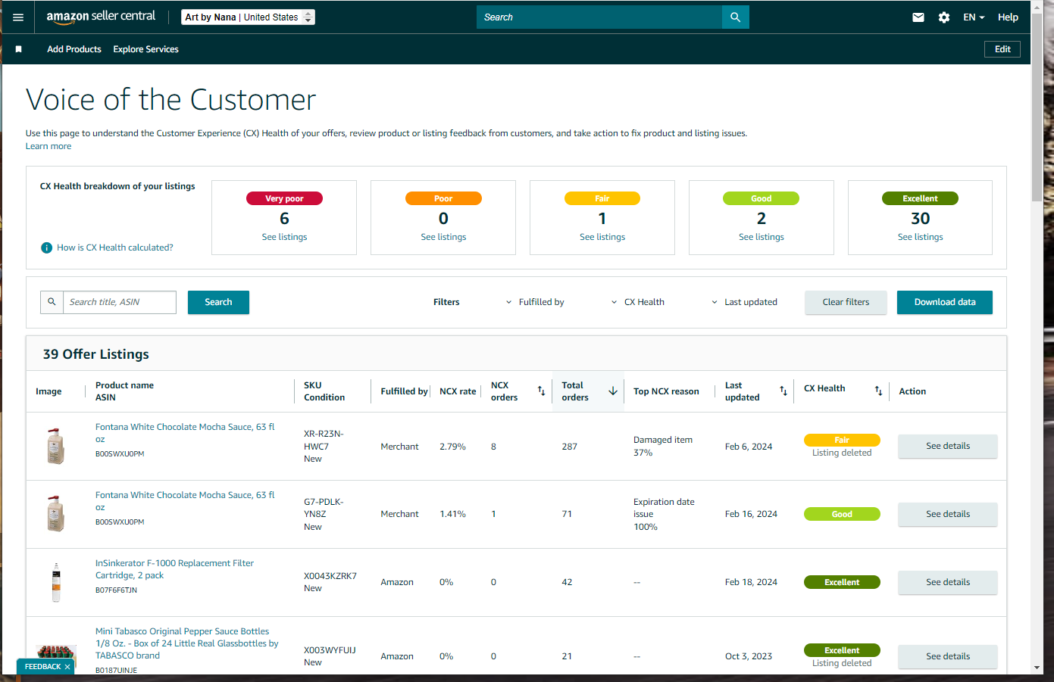Click the Amazon Seller Central logo

101,17
